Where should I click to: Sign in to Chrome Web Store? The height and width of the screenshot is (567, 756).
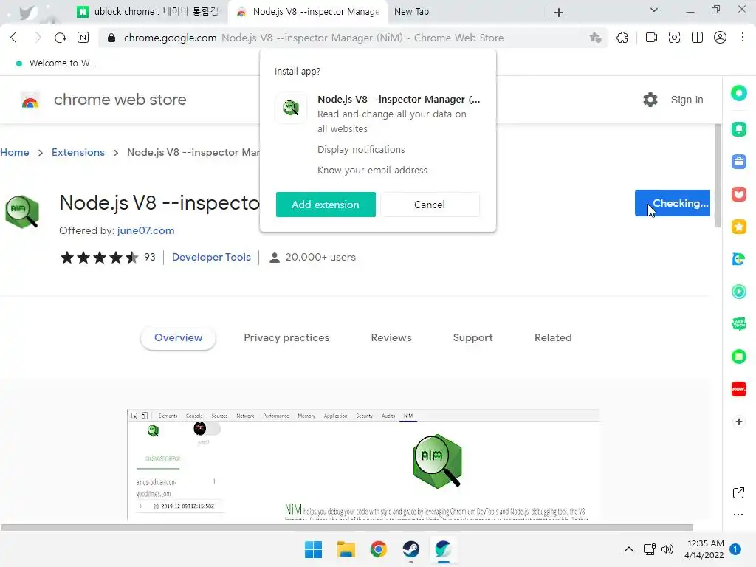[687, 100]
